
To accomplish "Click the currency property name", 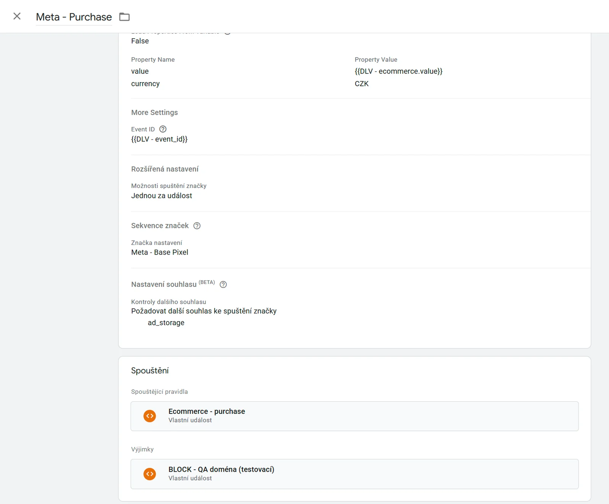I will pos(145,84).
